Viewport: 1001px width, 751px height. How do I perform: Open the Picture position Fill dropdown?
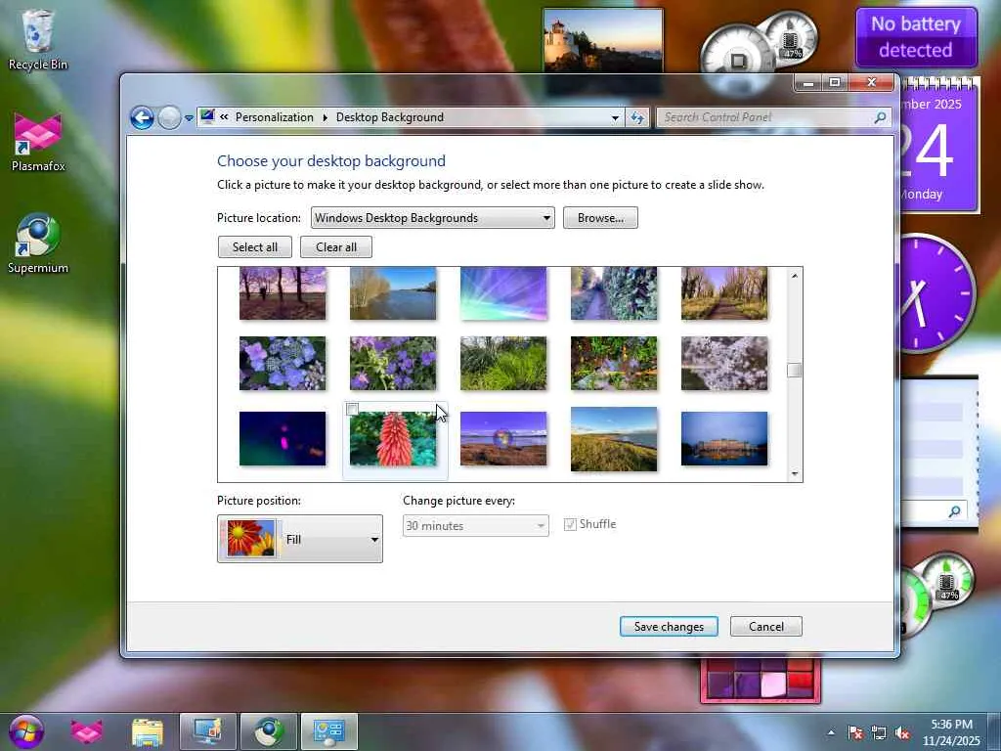pos(300,539)
